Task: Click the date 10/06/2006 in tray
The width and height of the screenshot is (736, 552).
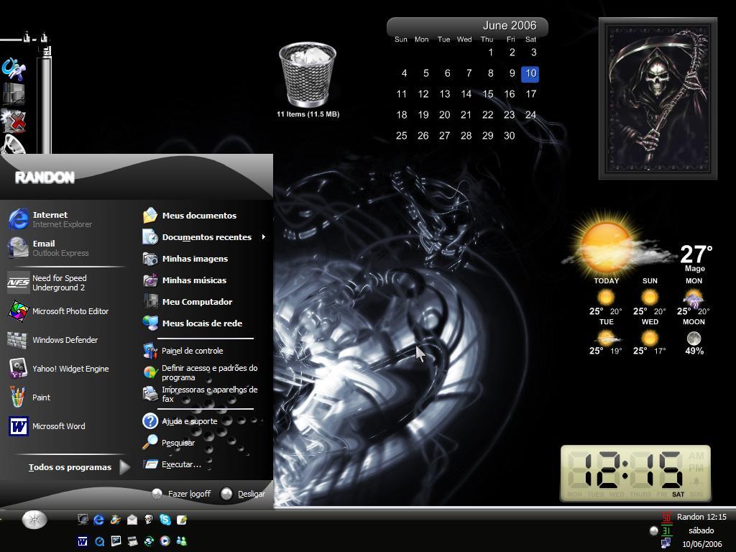Action: pos(702,544)
